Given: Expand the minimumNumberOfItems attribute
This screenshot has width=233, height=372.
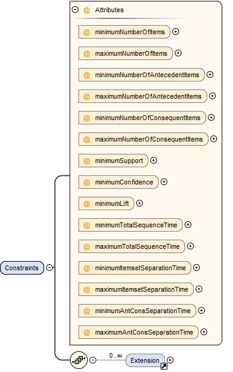Looking at the screenshot, I should coord(175,31).
